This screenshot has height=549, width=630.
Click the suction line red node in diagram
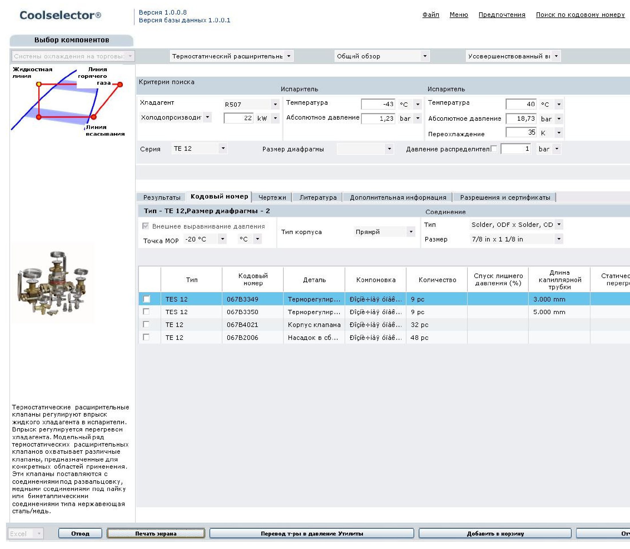click(x=94, y=117)
